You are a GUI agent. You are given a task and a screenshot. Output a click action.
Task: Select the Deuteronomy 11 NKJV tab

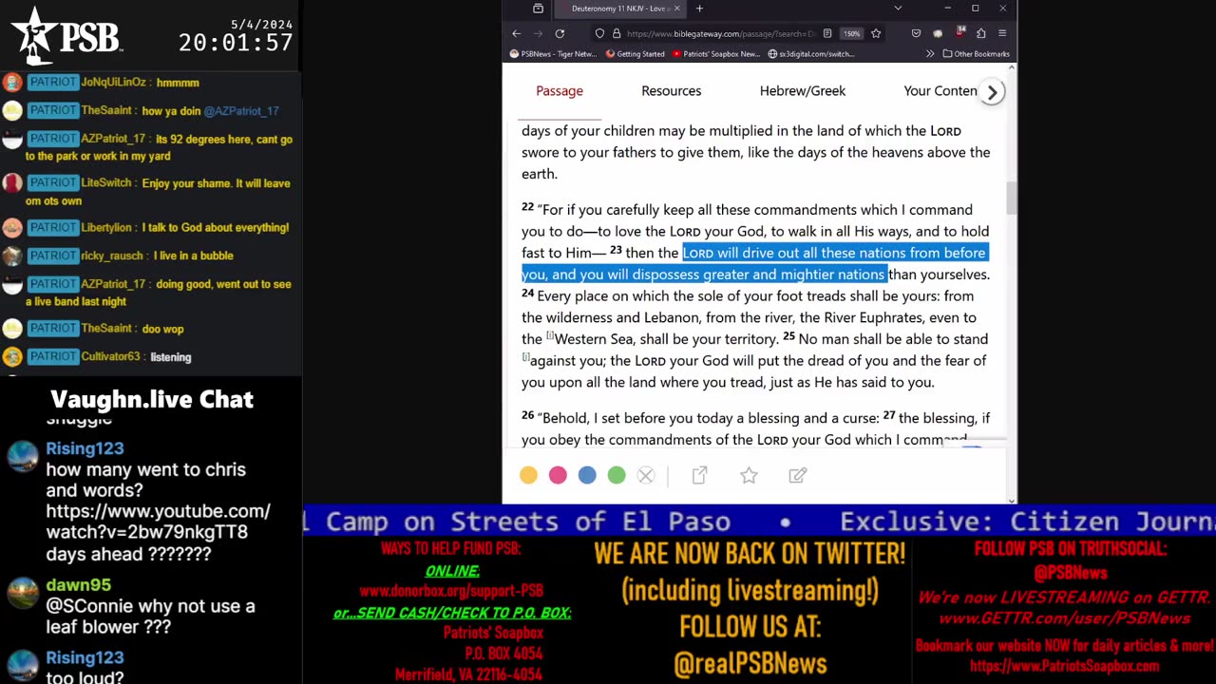coord(619,9)
